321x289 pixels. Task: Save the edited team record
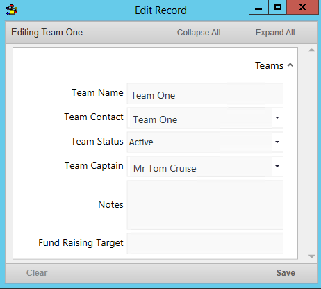286,273
